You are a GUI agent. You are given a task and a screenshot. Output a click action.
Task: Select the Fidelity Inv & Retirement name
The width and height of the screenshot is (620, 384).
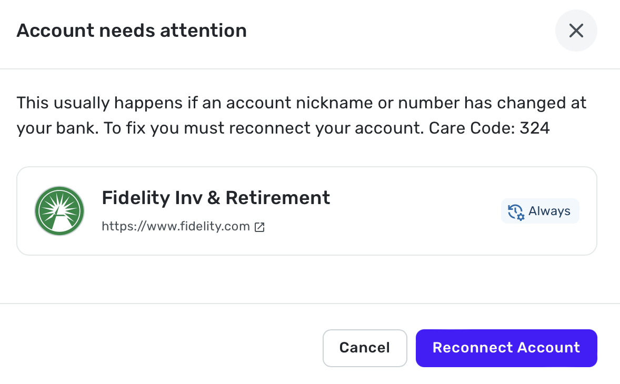tap(216, 198)
